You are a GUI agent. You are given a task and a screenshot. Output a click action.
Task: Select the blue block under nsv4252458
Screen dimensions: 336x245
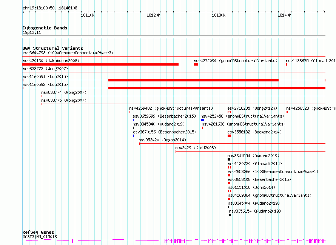pyautogui.click(x=202, y=120)
